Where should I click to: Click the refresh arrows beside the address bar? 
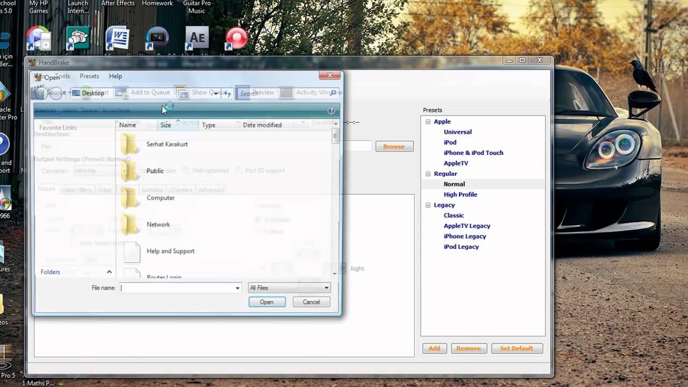point(227,94)
